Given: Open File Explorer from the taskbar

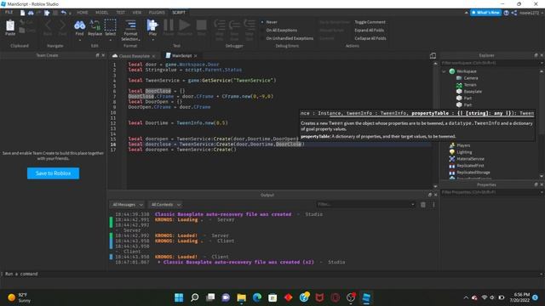Looking at the screenshot, I should click(x=242, y=297).
